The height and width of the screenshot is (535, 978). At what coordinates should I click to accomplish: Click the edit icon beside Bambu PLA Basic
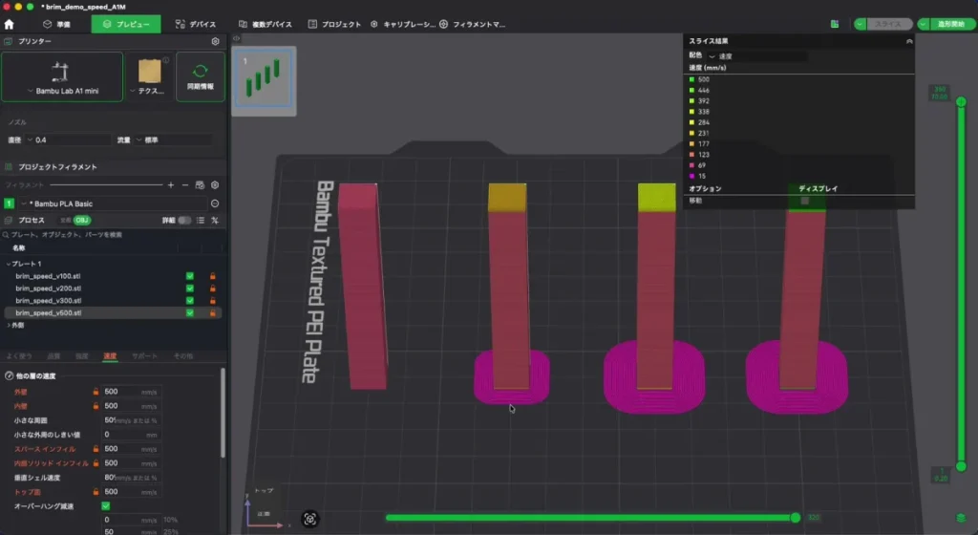pyautogui.click(x=215, y=203)
